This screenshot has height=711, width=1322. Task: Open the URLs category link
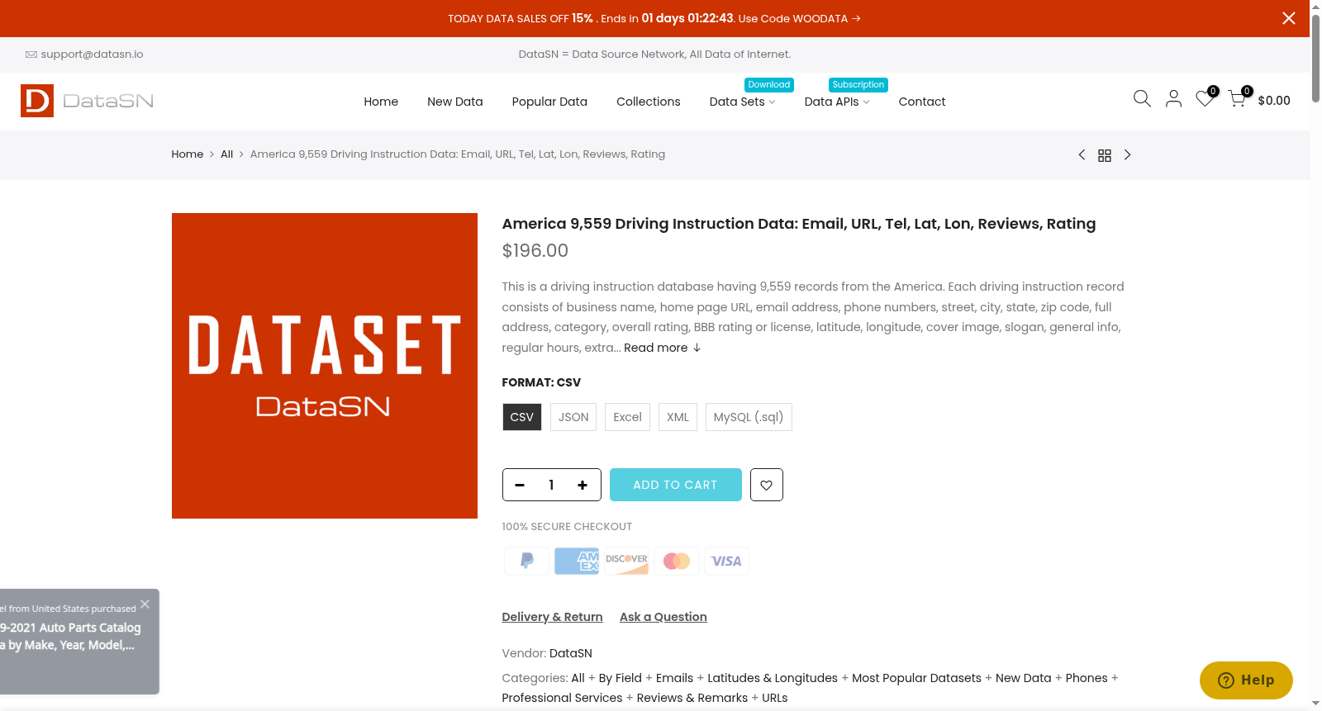(x=775, y=698)
